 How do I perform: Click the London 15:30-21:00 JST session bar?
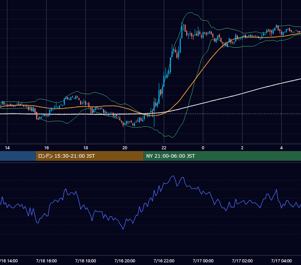point(90,156)
